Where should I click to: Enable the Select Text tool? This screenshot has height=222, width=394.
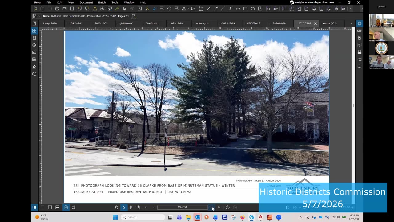131,208
